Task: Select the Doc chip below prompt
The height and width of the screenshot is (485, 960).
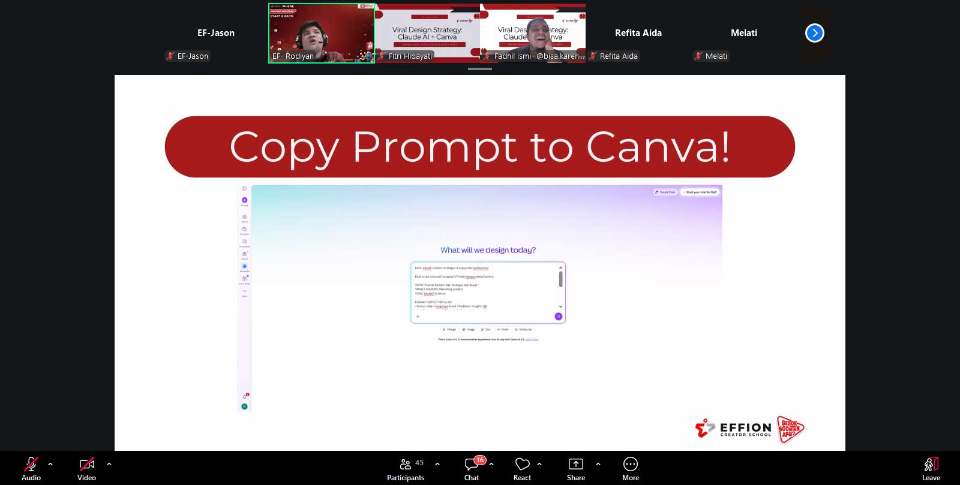Action: (x=486, y=329)
